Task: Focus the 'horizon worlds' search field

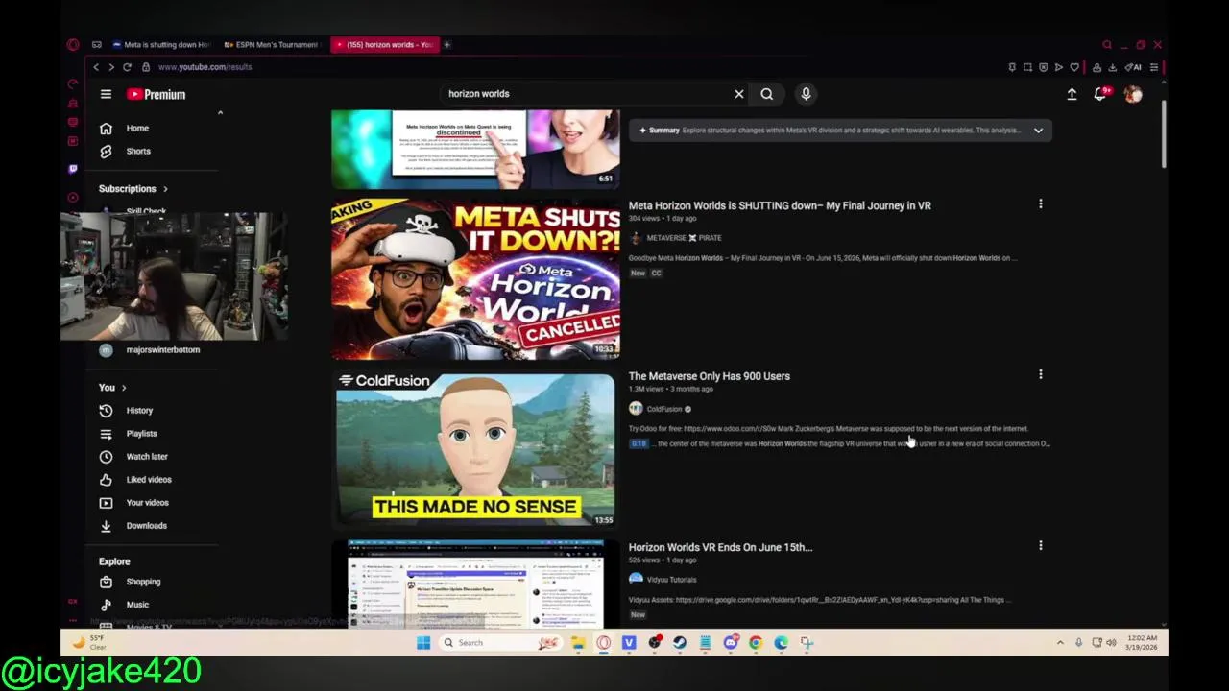Action: [x=586, y=94]
